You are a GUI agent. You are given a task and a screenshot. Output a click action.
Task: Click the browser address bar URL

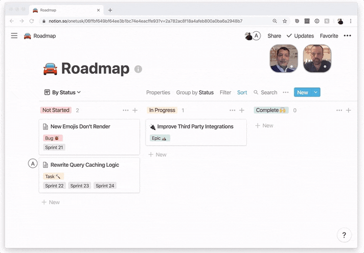pos(146,21)
